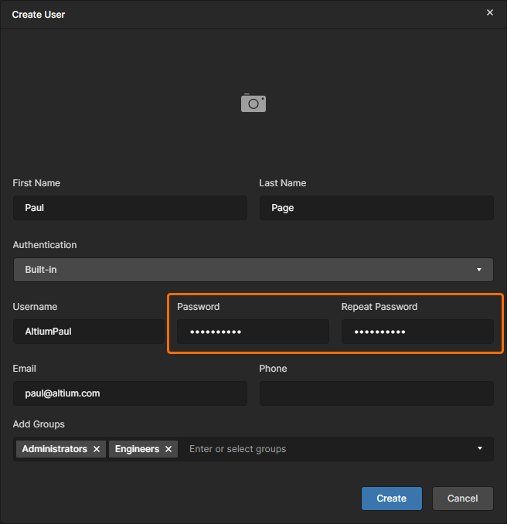Click the Create button
Screen dimensions: 507x524
pyautogui.click(x=391, y=498)
